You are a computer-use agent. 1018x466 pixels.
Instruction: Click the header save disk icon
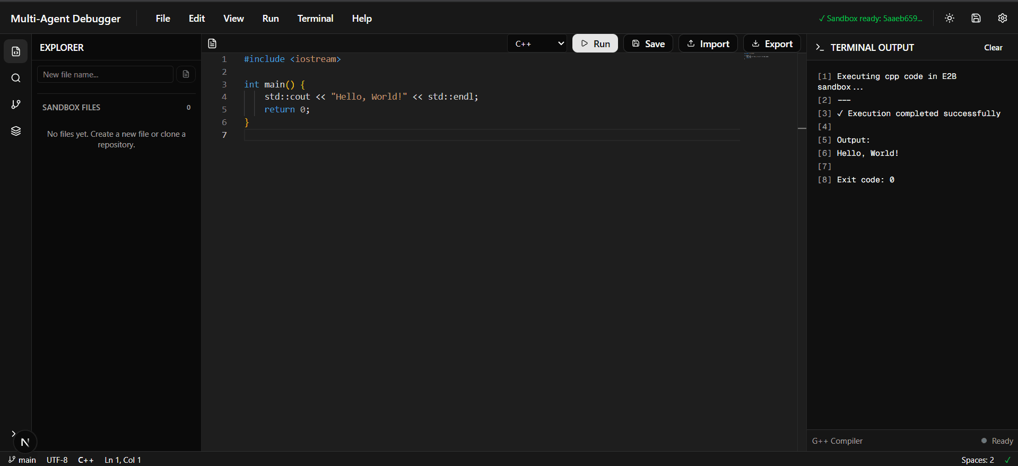[976, 18]
